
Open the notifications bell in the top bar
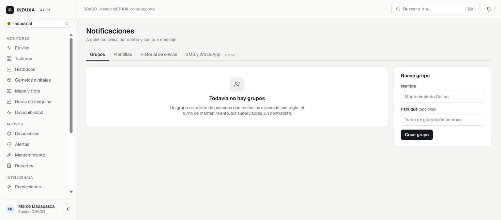(489, 9)
